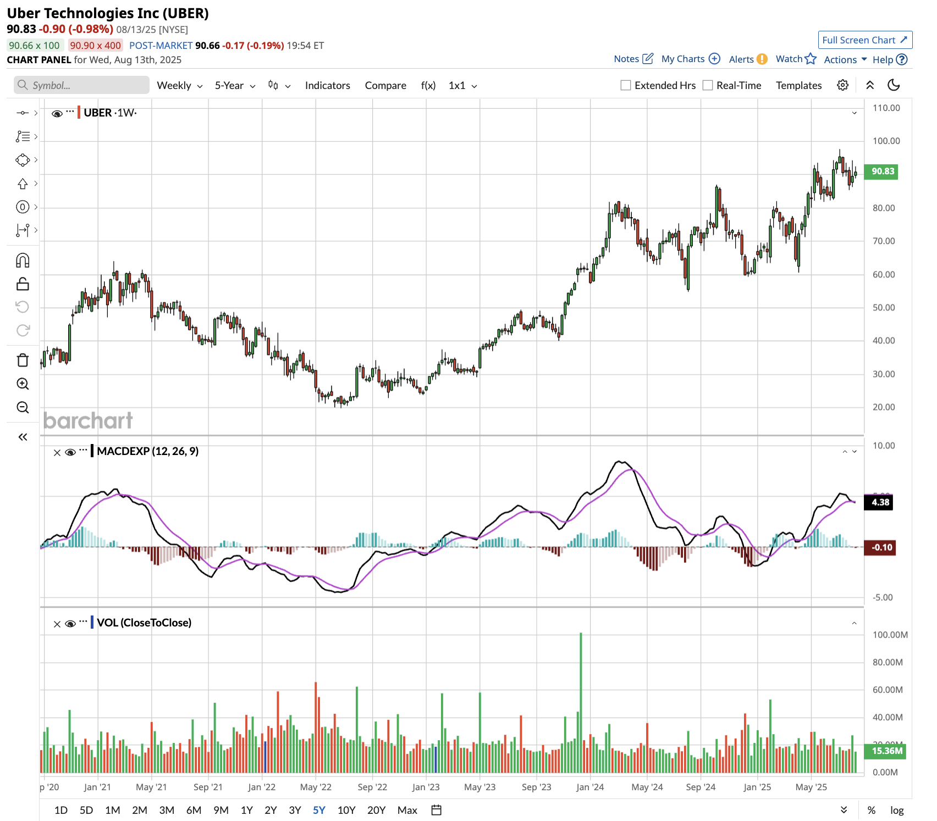Click the My Charts link

(x=683, y=59)
